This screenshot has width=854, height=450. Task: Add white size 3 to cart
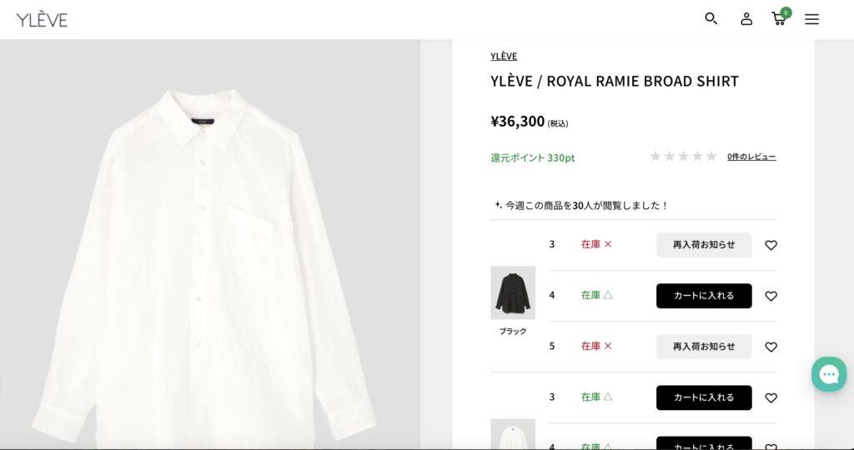click(x=704, y=397)
